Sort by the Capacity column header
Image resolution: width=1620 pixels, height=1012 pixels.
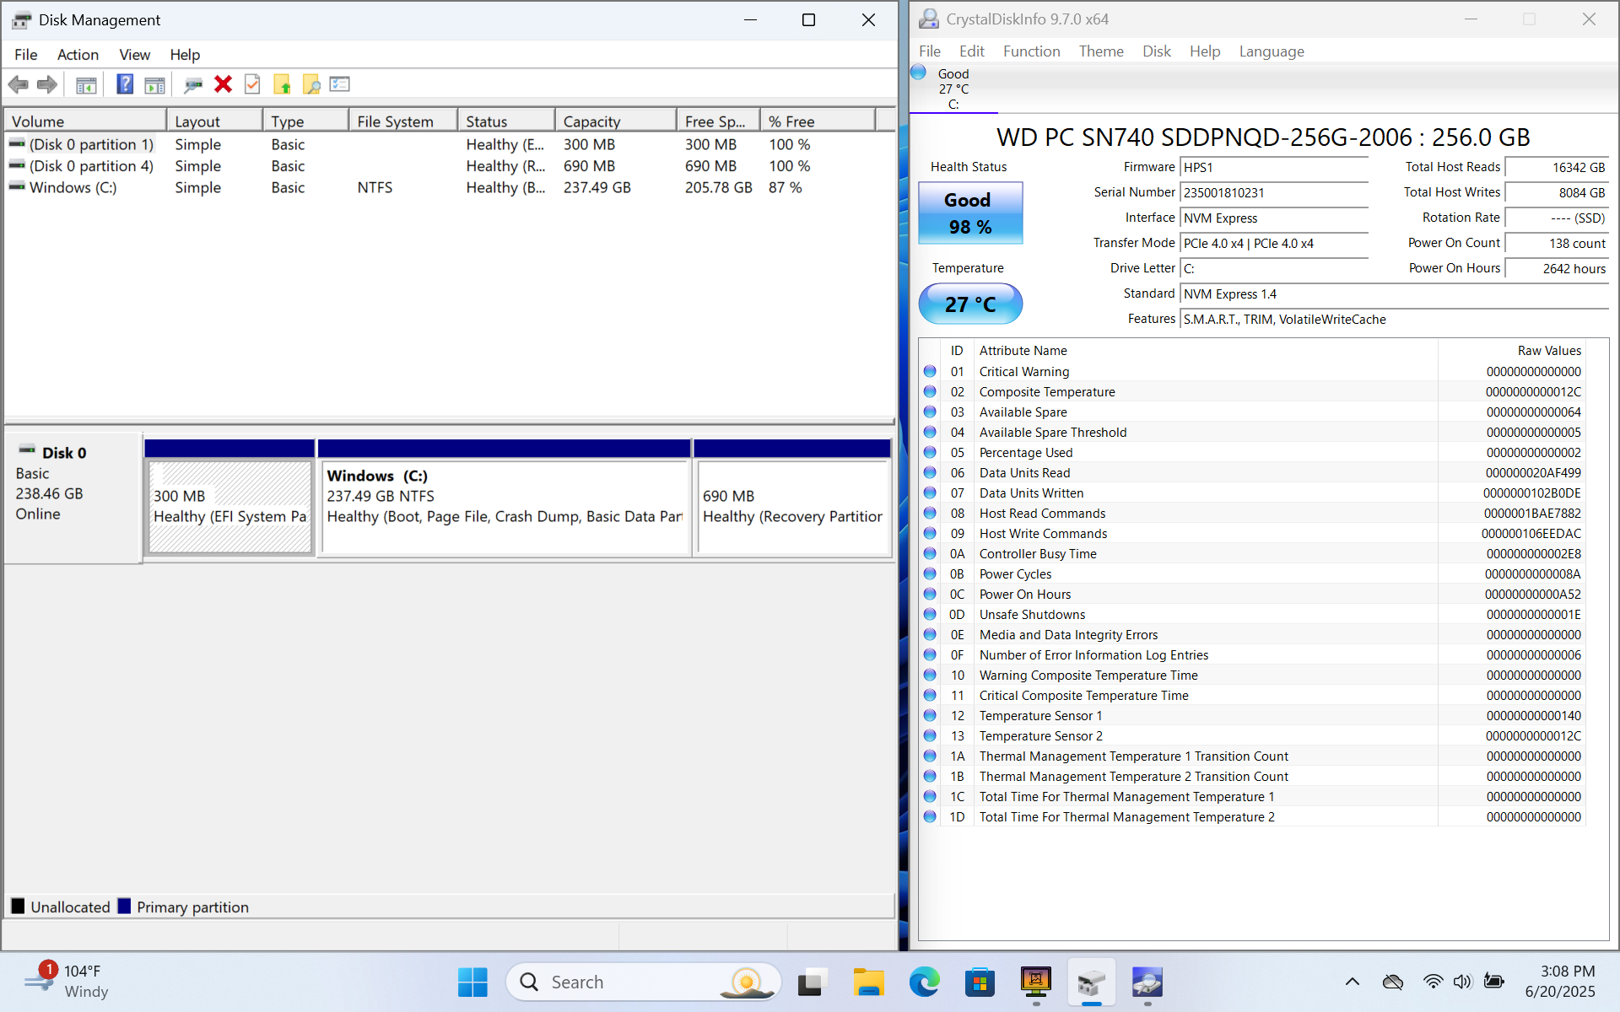coord(615,121)
